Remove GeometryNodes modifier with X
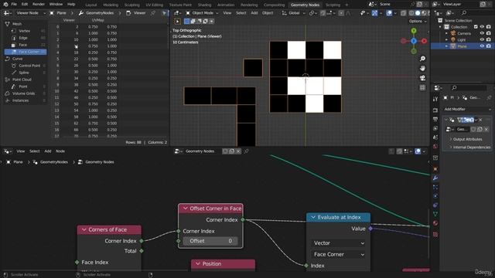Screen dimensions: 495x278 (x=480, y=120)
